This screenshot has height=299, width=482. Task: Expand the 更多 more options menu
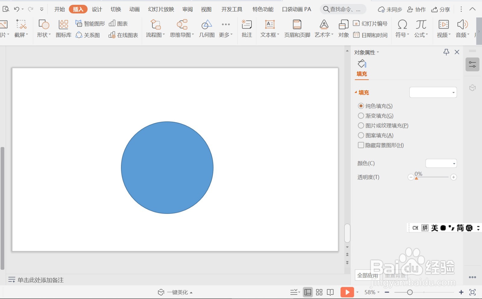click(226, 29)
